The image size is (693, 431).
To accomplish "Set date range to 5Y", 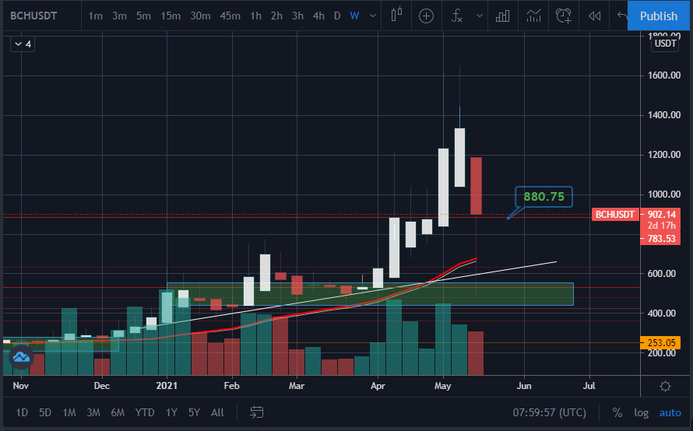I will tap(195, 413).
